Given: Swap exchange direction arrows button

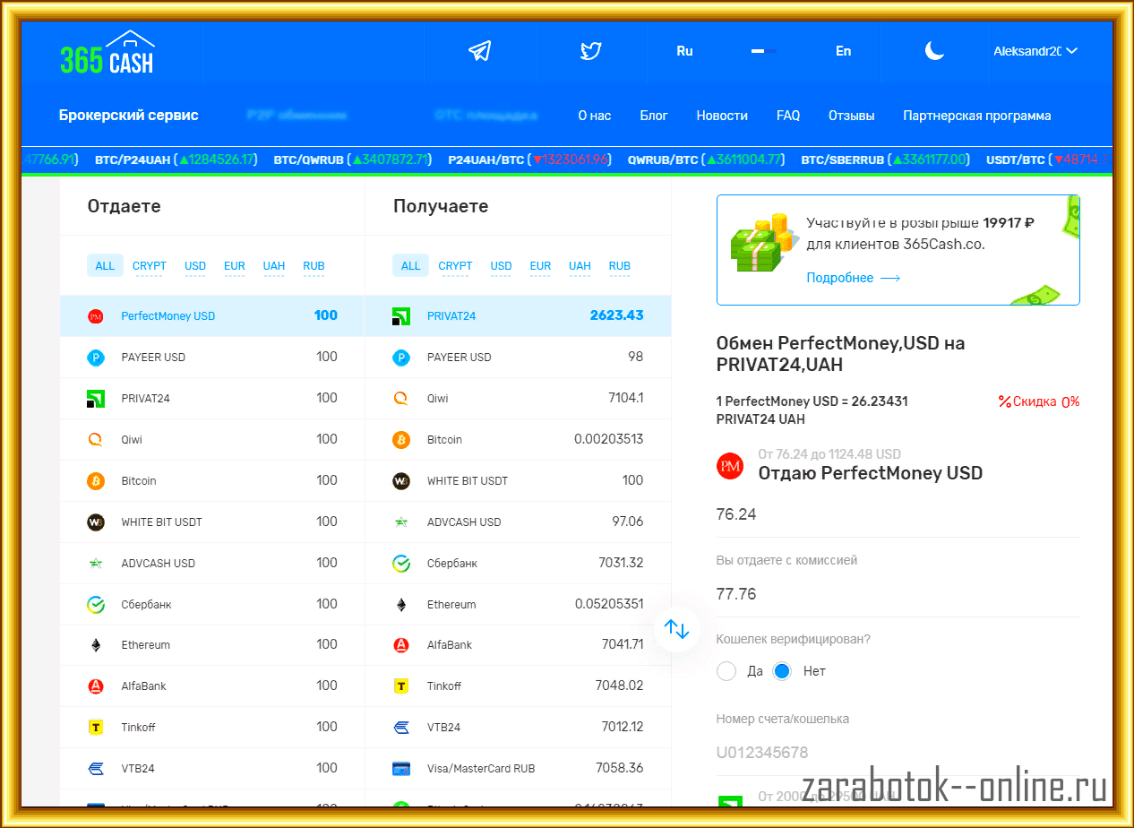Looking at the screenshot, I should pyautogui.click(x=676, y=629).
